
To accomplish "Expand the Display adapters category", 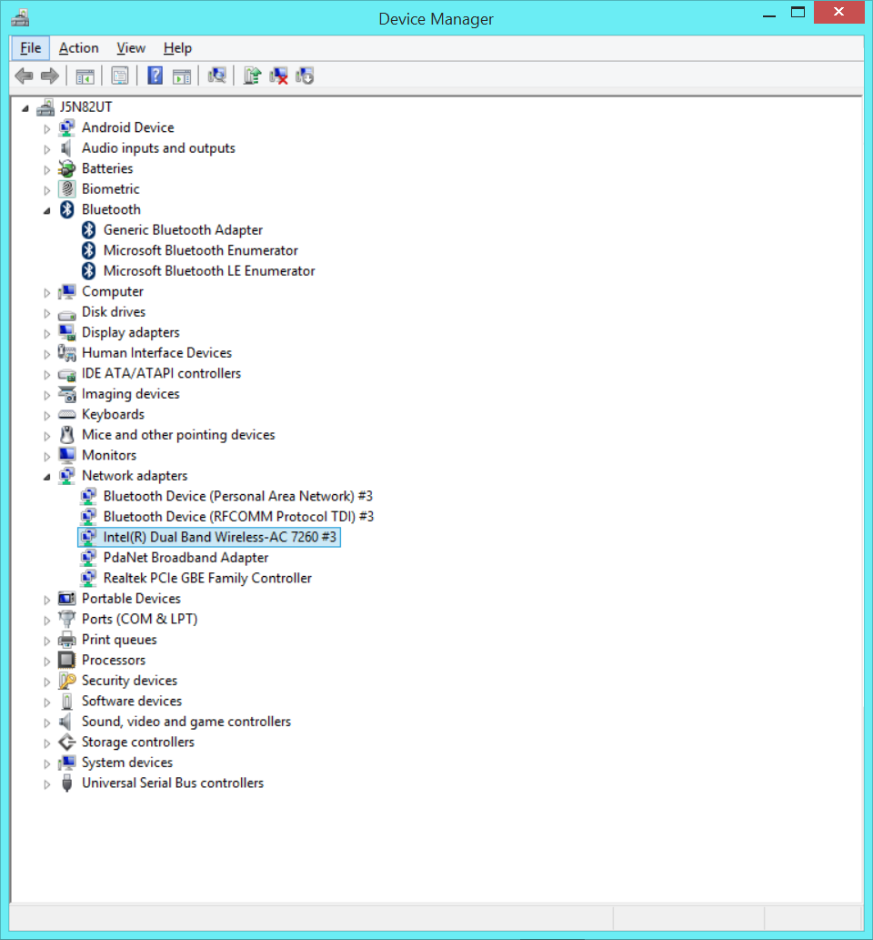I will [x=46, y=333].
